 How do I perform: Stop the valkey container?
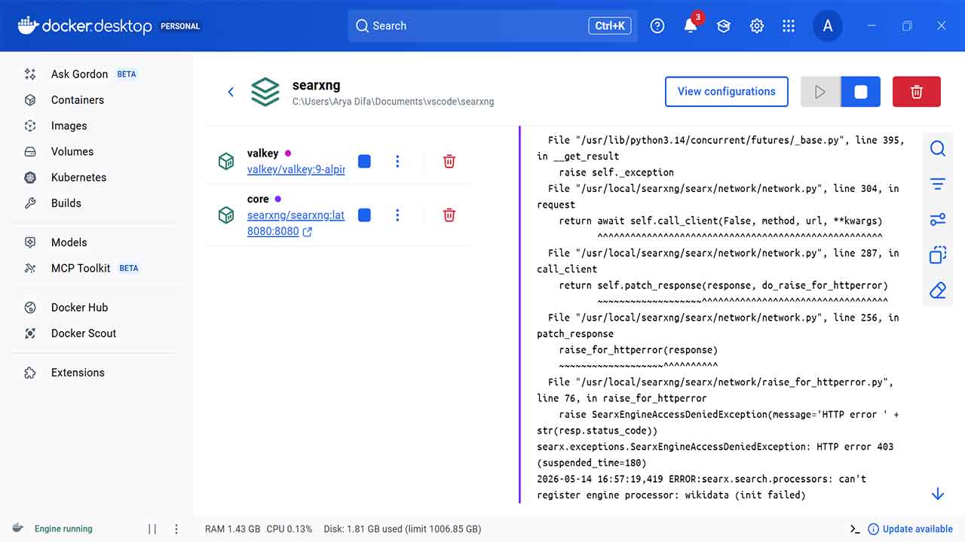tap(364, 161)
